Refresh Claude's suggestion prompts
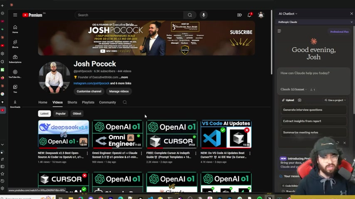 (x=338, y=143)
